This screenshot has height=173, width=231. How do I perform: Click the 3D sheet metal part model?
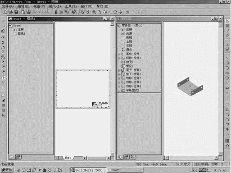click(x=190, y=86)
